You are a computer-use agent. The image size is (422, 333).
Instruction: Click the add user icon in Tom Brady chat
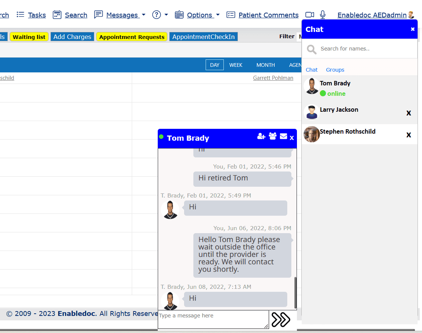coord(261,137)
